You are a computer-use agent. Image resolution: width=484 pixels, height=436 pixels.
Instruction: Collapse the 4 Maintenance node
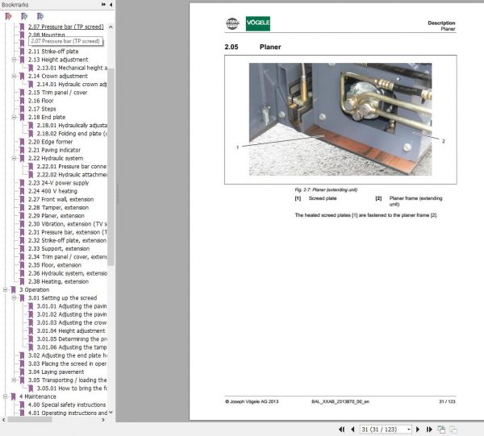click(x=6, y=397)
